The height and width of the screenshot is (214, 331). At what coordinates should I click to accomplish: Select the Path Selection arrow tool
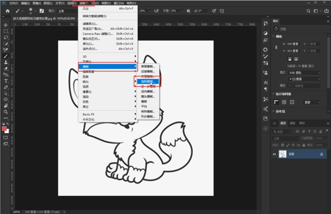tap(6, 93)
